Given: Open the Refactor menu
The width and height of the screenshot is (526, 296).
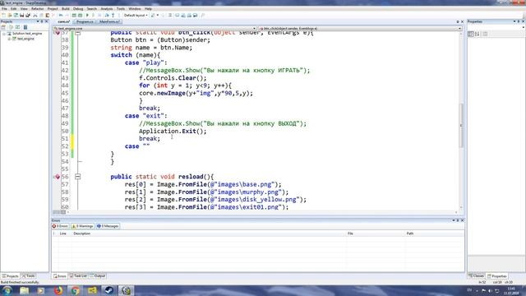Looking at the screenshot, I should 37,9.
